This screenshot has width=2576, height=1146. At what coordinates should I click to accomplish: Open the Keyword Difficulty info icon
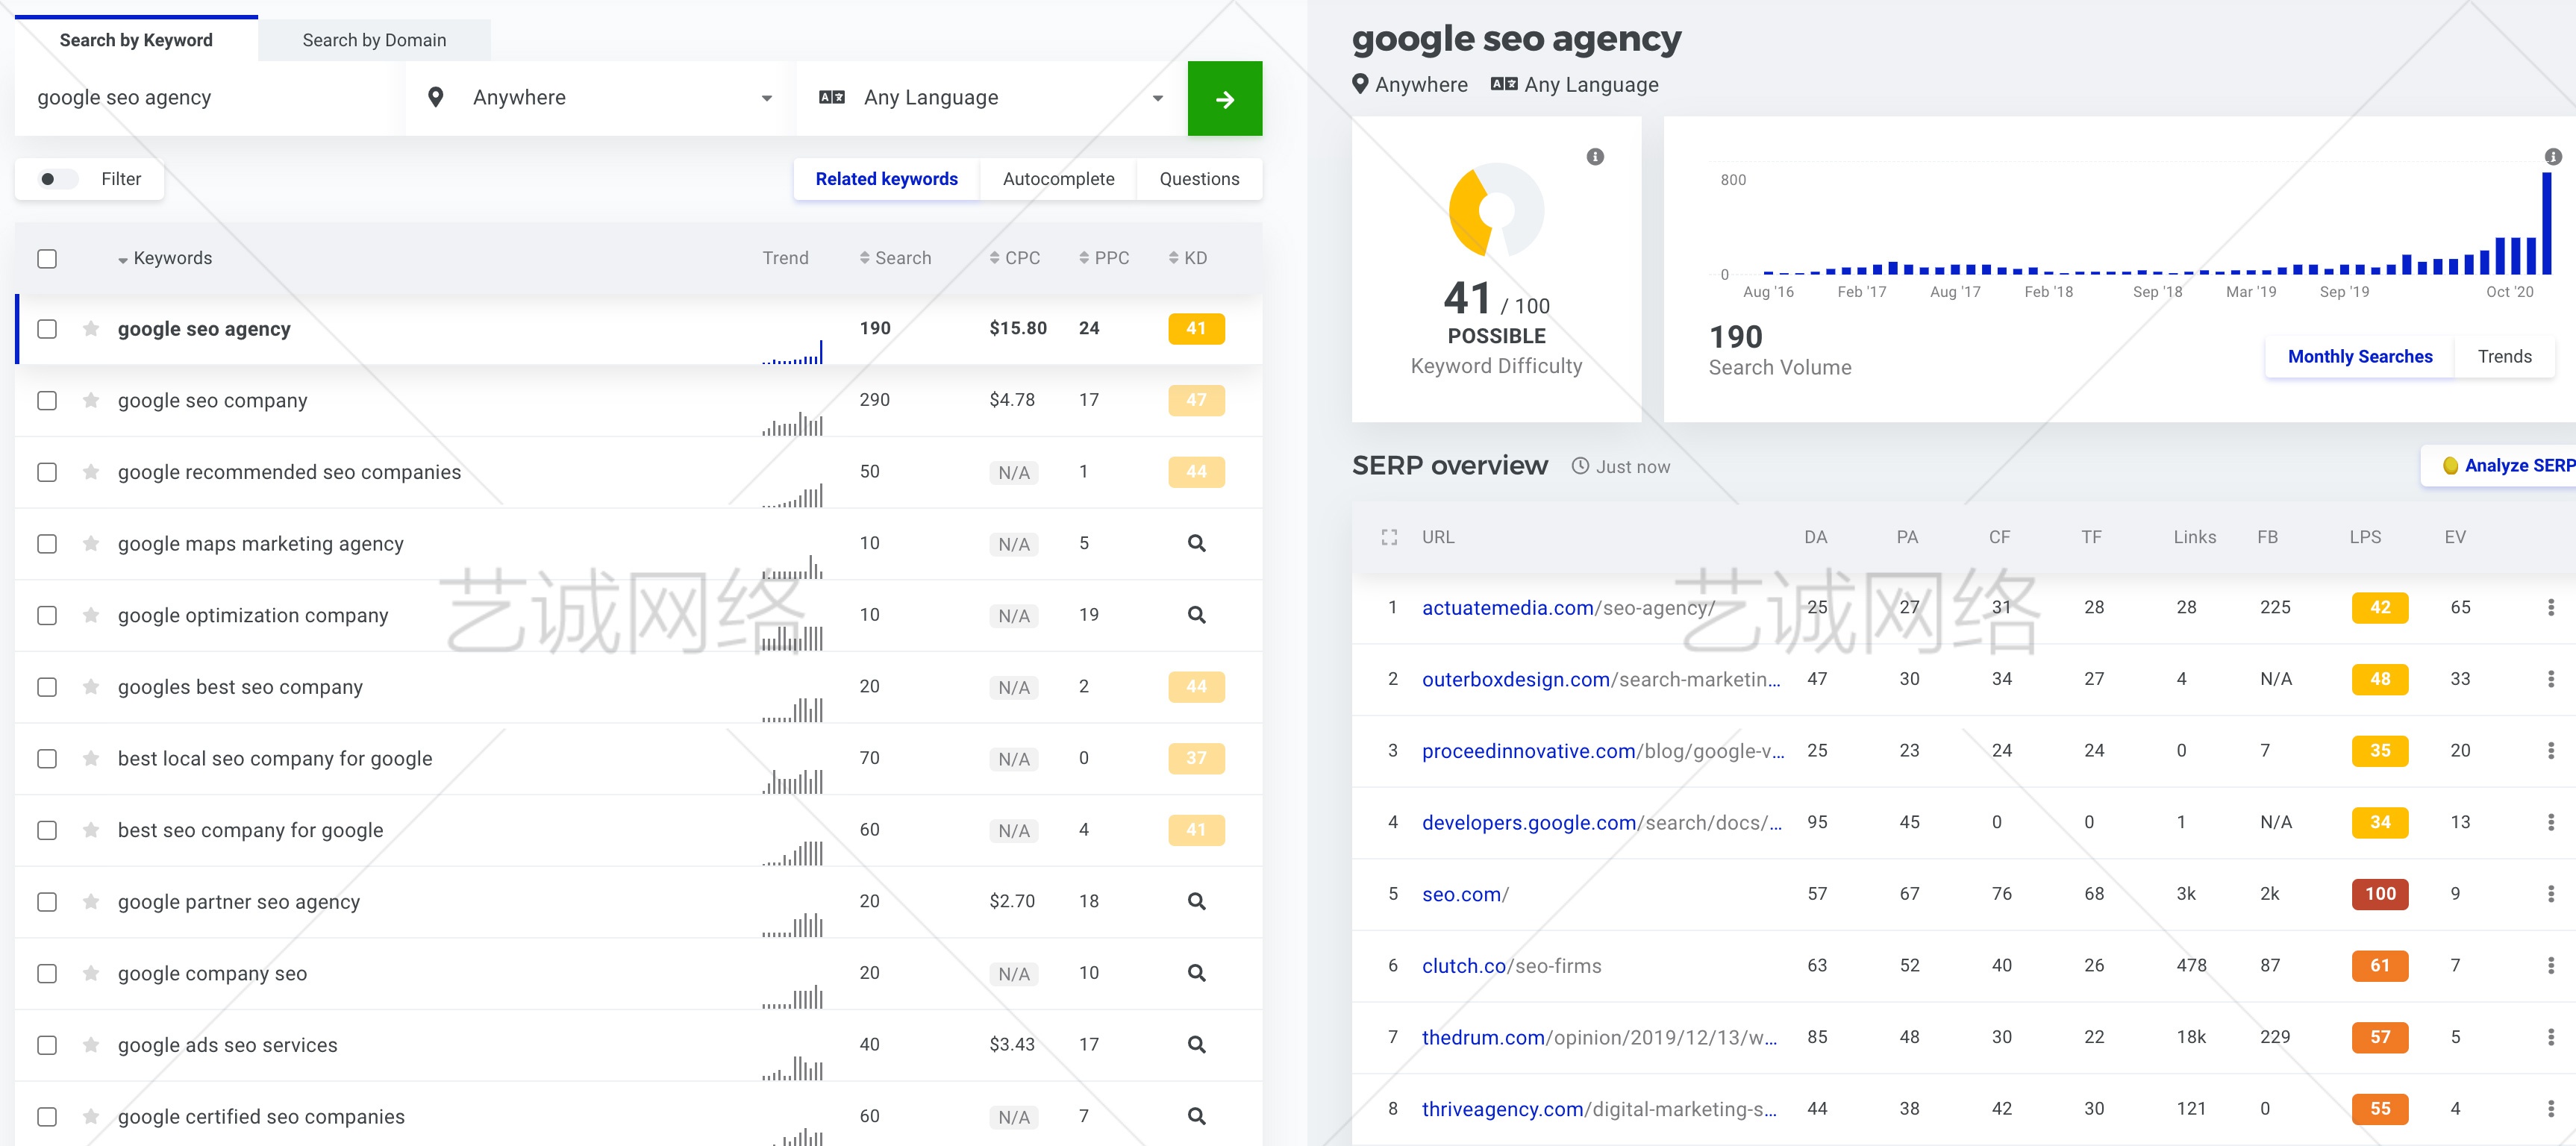click(x=1595, y=157)
